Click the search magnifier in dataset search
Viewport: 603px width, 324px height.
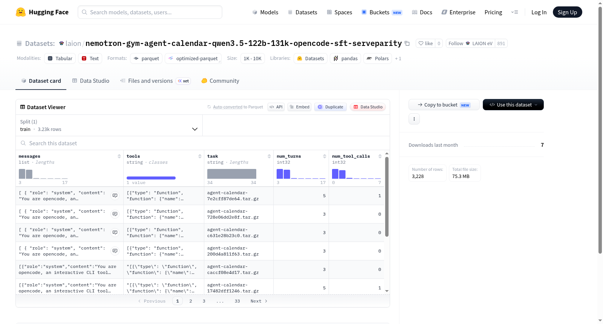[23, 143]
